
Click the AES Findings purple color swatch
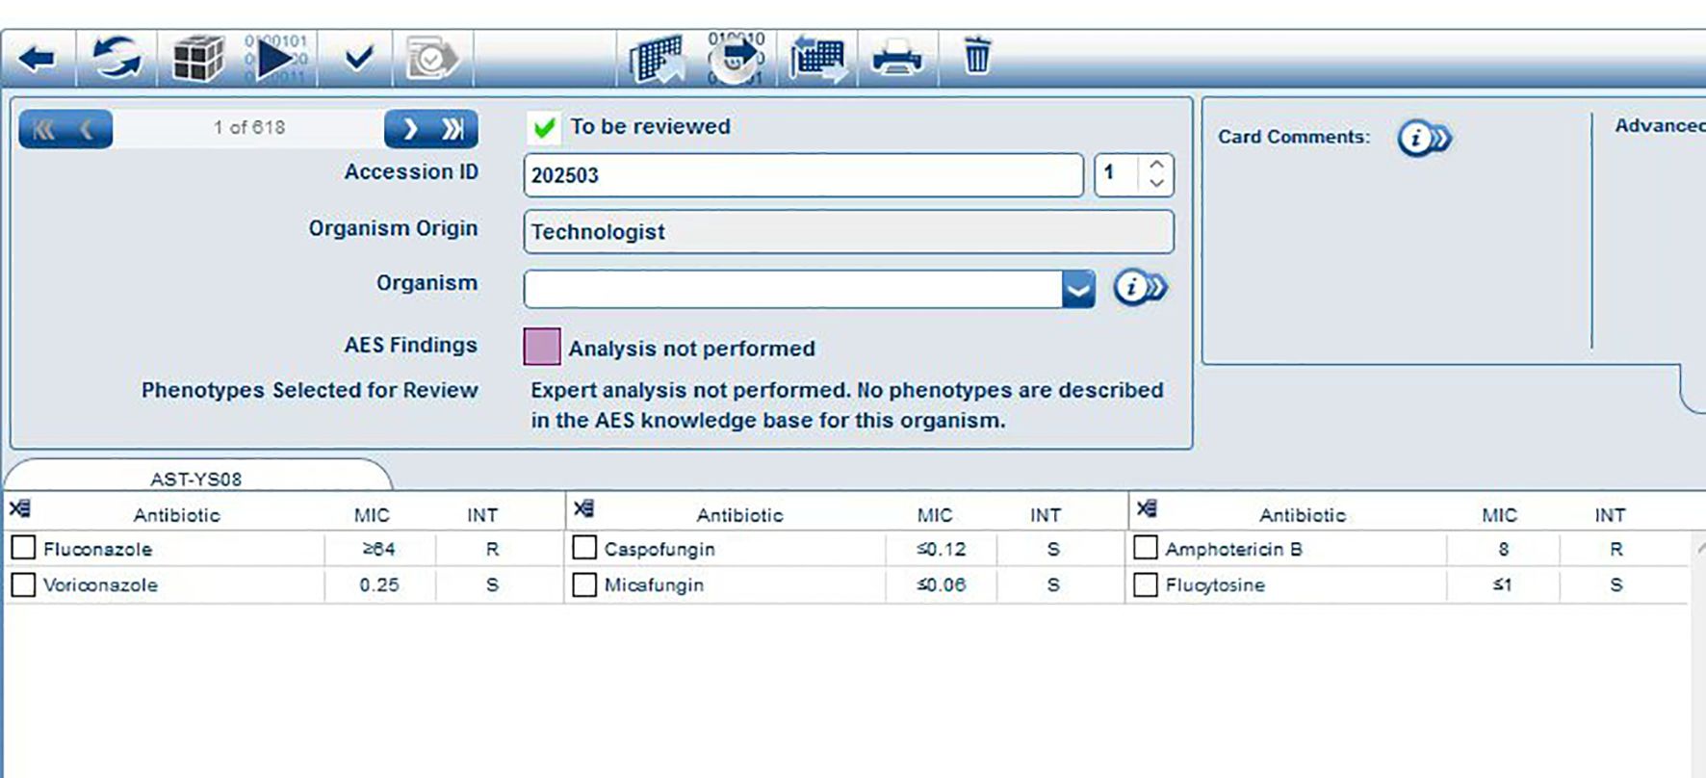(x=542, y=347)
